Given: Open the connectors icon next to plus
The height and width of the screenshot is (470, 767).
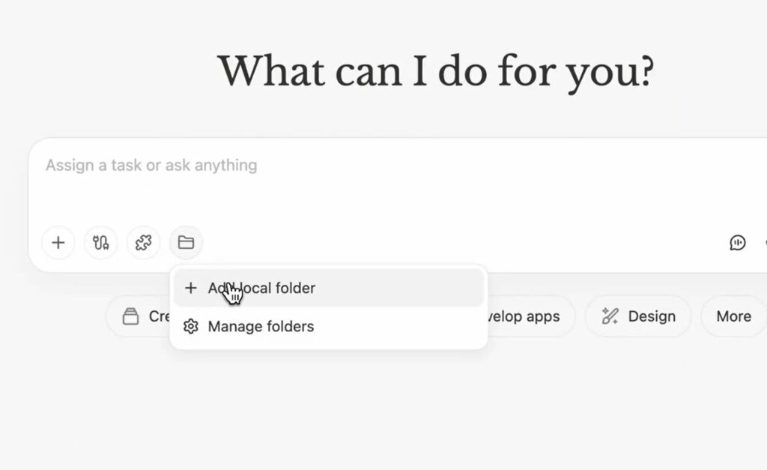Looking at the screenshot, I should click(100, 243).
